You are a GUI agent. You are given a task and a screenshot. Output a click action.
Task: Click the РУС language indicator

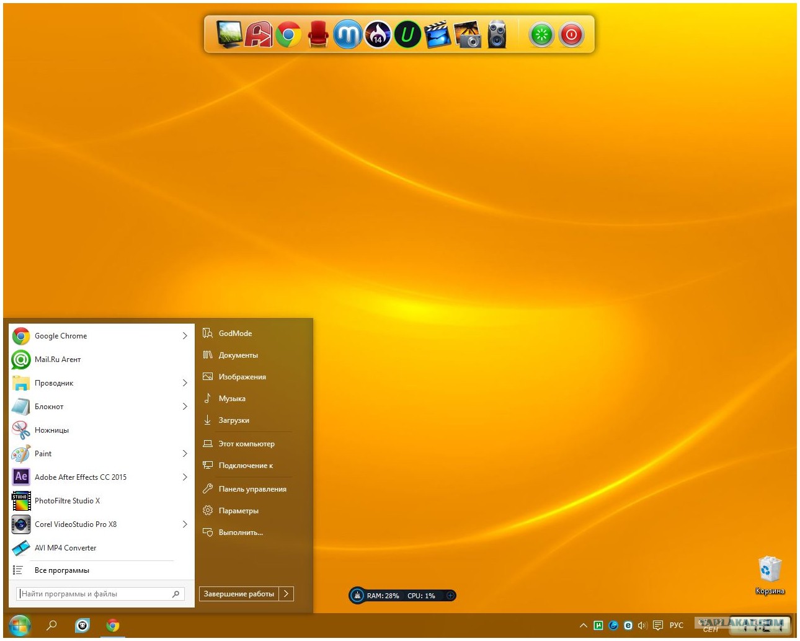click(x=677, y=626)
